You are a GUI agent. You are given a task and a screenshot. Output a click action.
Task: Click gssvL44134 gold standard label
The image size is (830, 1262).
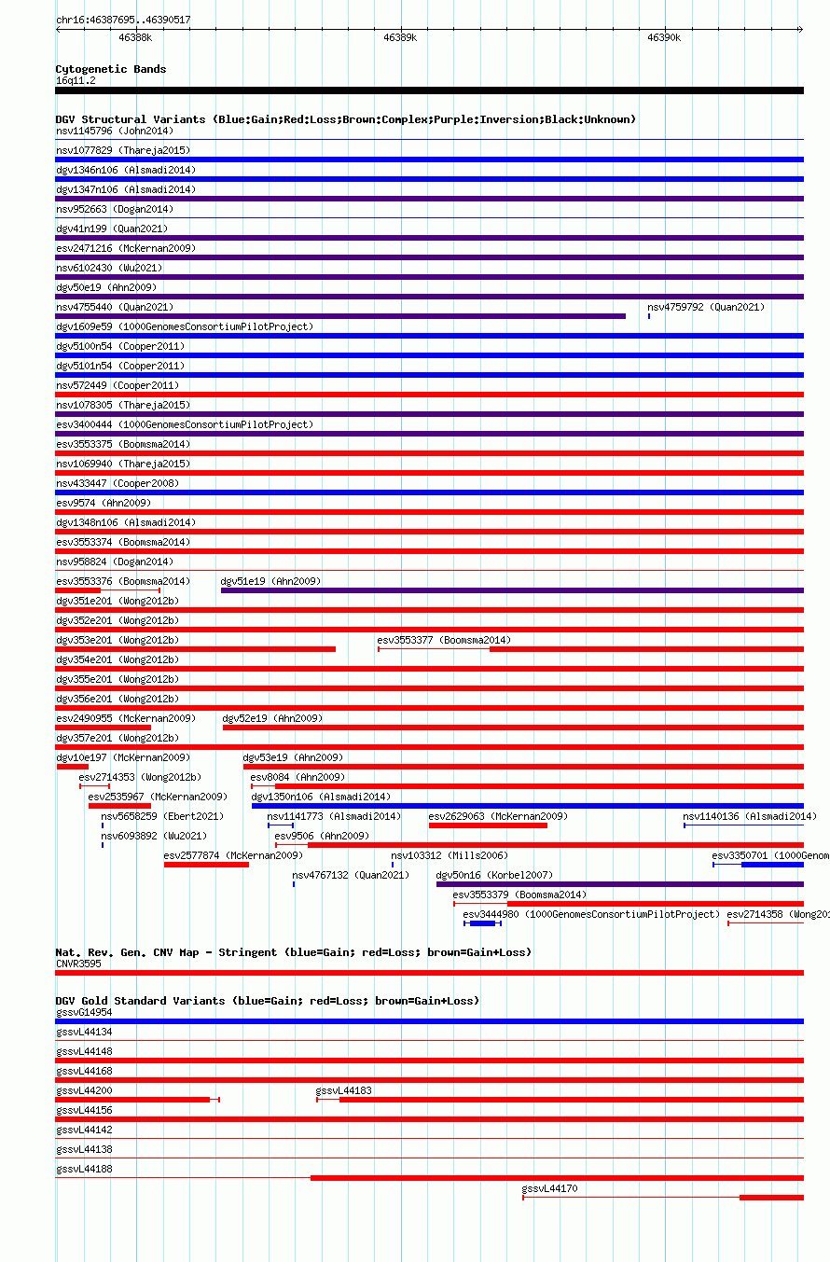[84, 1031]
